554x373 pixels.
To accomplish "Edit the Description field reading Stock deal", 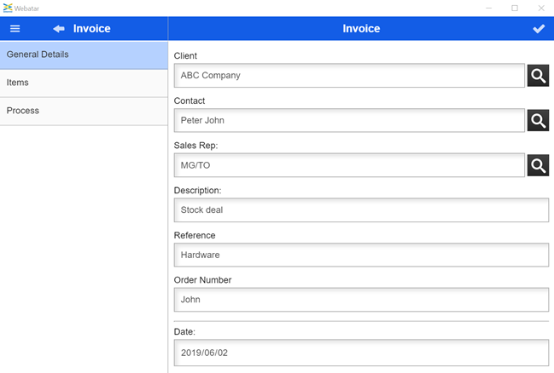I will 360,209.
